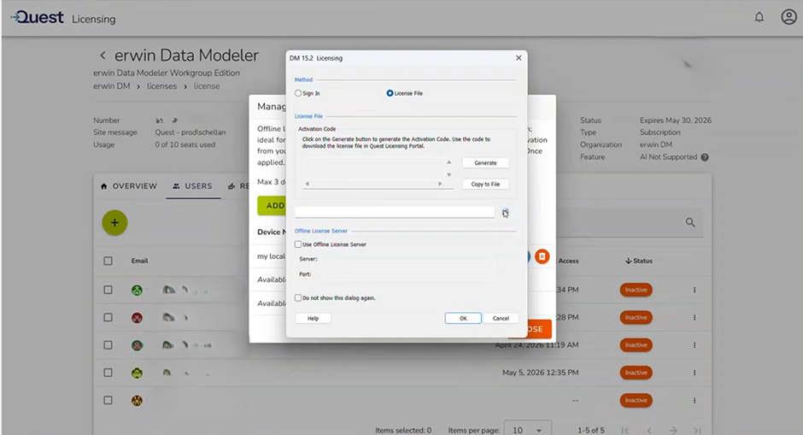Click the erwin DM breadcrumb link
Screen dimensions: 803x435
coord(112,86)
